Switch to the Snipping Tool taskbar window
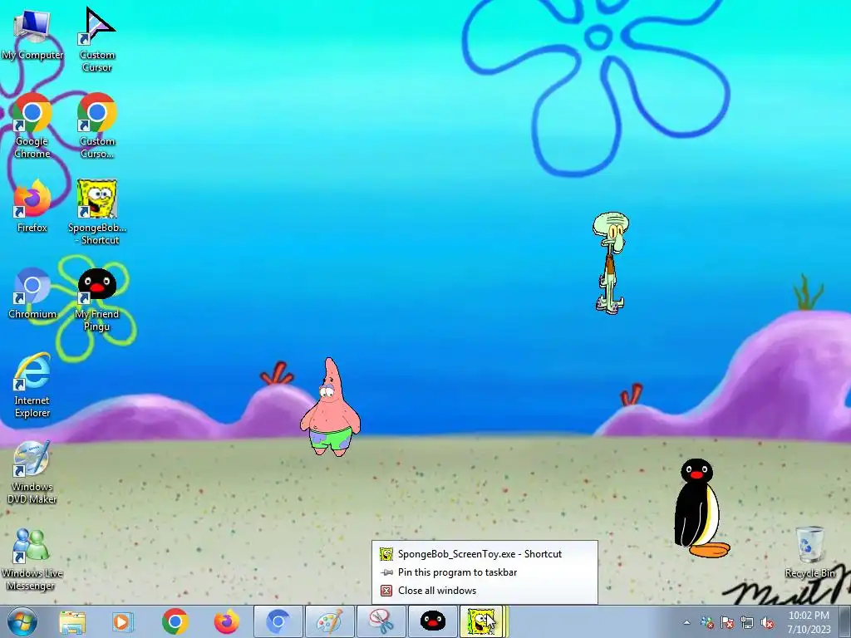This screenshot has height=638, width=851. (381, 621)
